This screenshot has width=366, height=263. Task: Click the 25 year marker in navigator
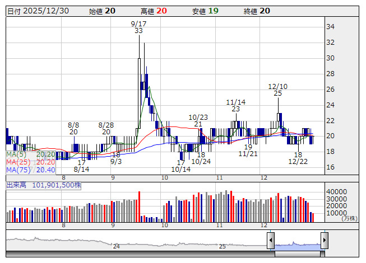coord(222,246)
